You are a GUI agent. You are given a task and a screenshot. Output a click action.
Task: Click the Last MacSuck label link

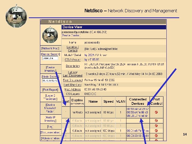tap(73, 85)
